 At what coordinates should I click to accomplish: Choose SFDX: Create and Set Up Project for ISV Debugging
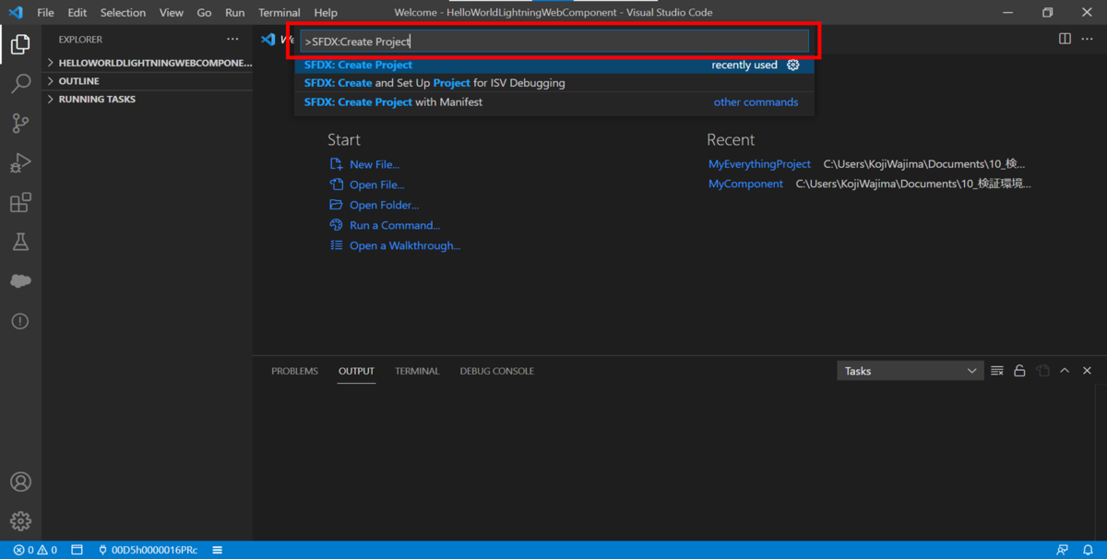(553, 83)
